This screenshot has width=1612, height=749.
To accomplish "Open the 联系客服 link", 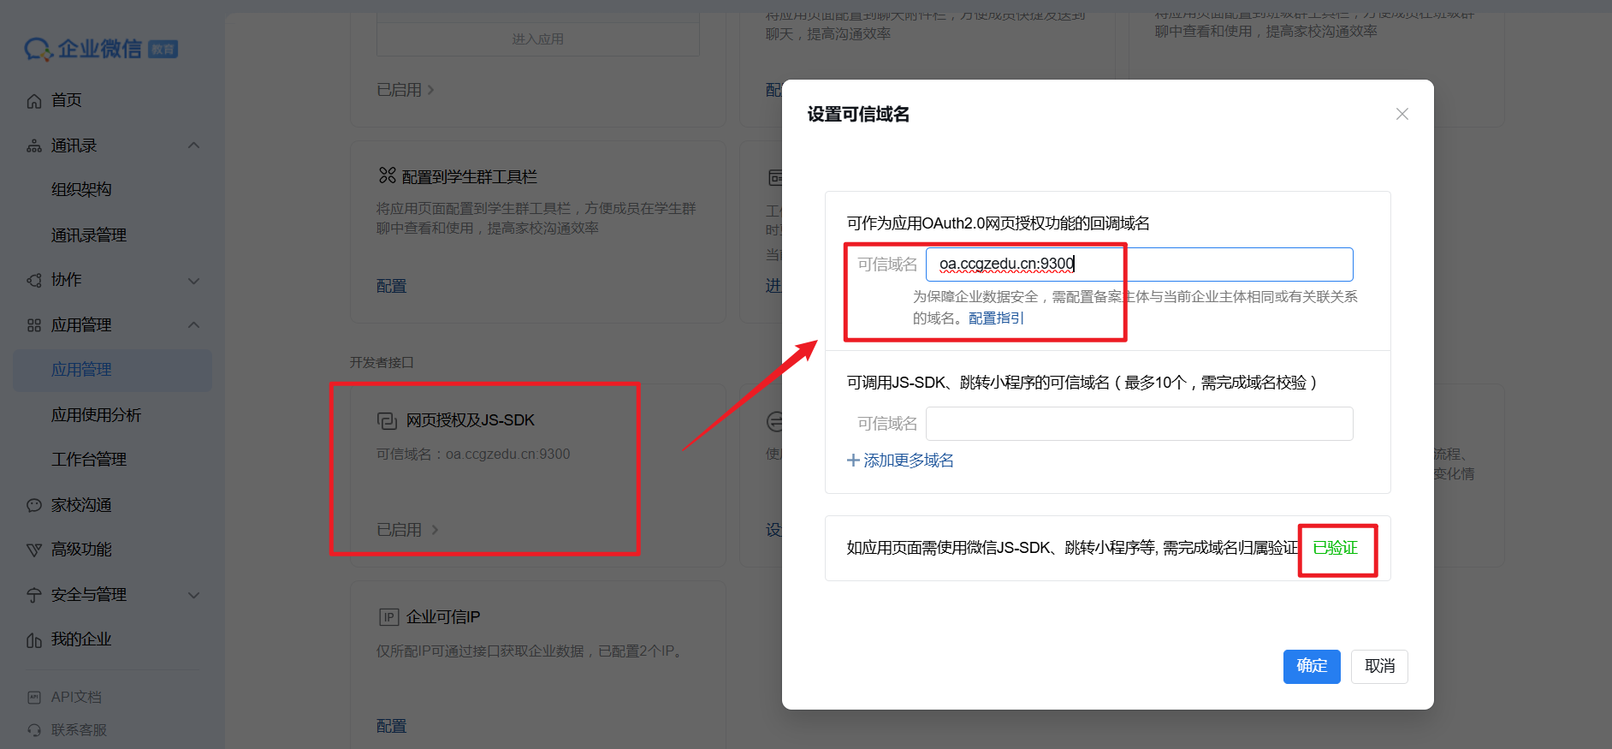I will coord(79,730).
